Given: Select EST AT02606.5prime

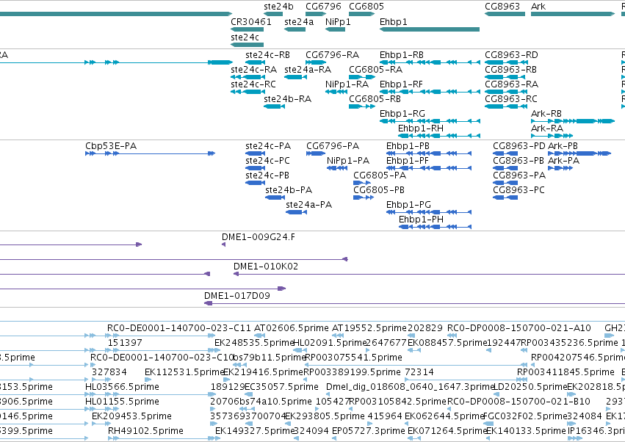Looking at the screenshot, I should click(x=292, y=328).
